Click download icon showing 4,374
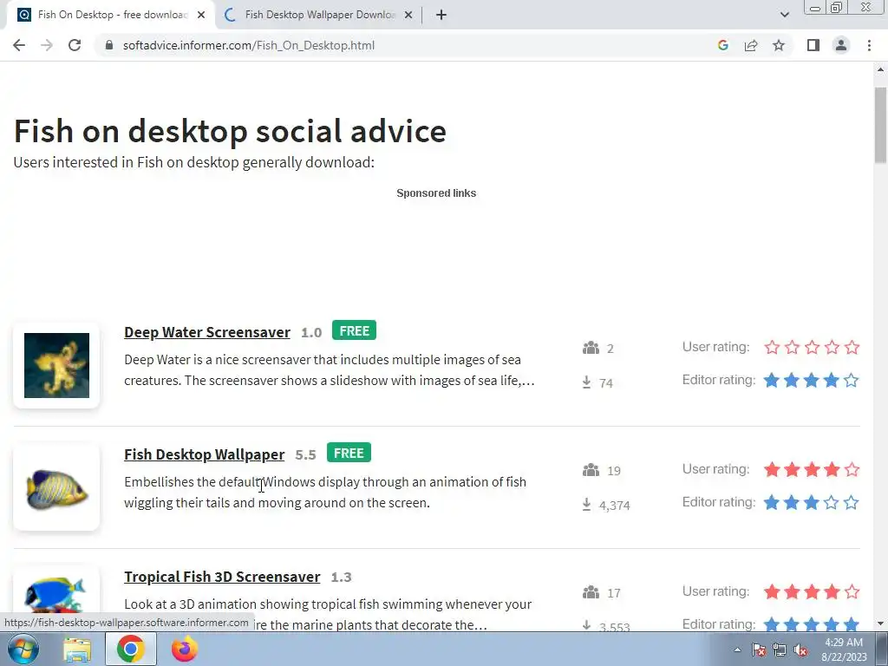Viewport: 888px width, 666px height. click(x=587, y=505)
